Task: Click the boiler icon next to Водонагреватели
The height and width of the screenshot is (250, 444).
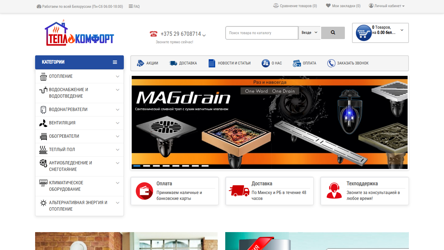Action: tap(43, 110)
